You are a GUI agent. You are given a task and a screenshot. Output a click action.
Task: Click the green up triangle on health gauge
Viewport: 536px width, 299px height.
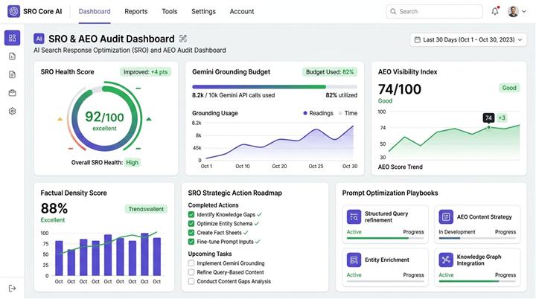(149, 119)
